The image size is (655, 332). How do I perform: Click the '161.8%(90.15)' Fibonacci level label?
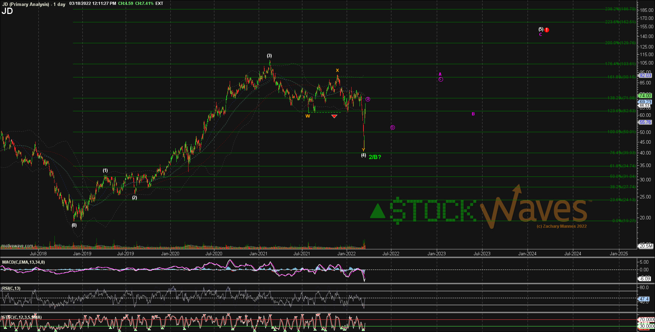click(620, 77)
